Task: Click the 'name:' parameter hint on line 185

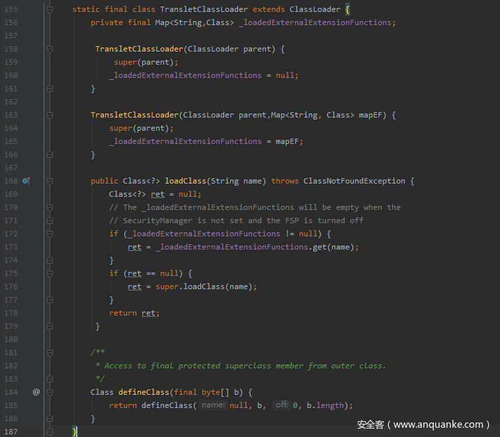Action: pyautogui.click(x=214, y=405)
